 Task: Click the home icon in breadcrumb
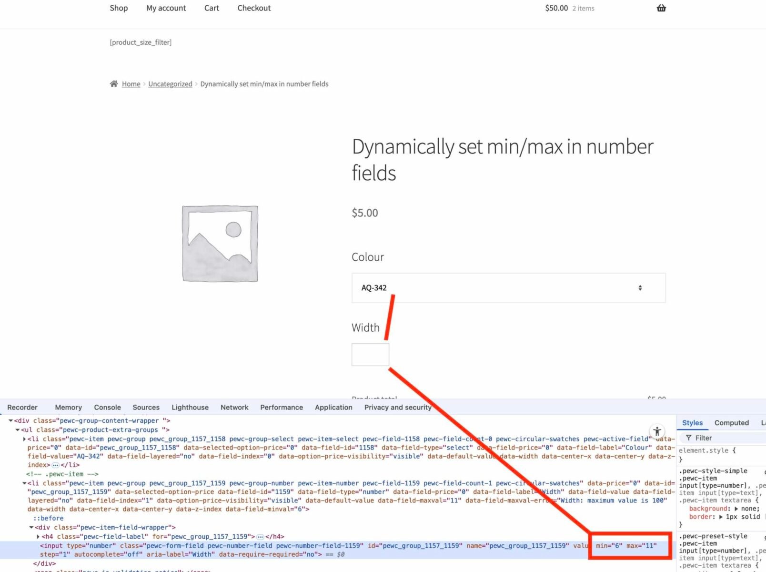pyautogui.click(x=114, y=84)
